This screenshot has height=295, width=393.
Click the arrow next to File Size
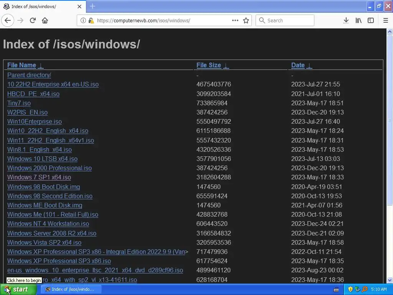tap(226, 65)
